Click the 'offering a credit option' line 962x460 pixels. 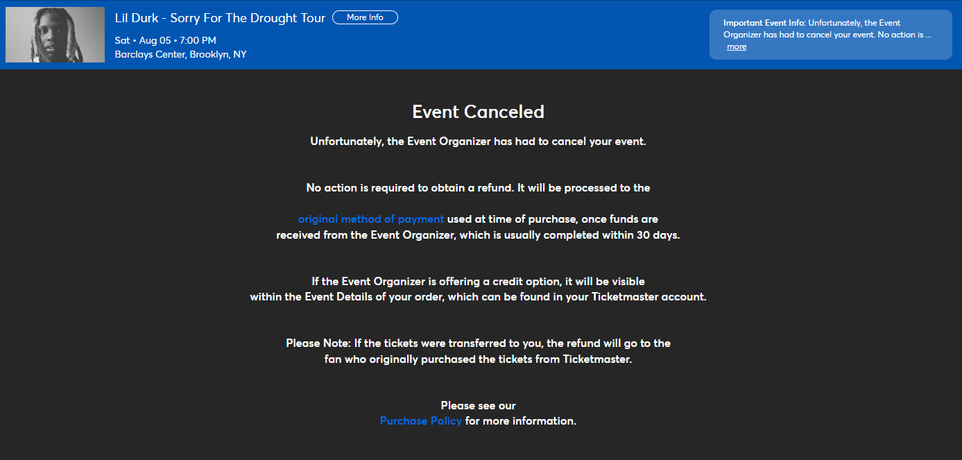[479, 282]
